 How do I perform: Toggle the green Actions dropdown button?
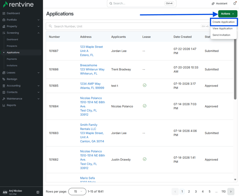(228, 14)
